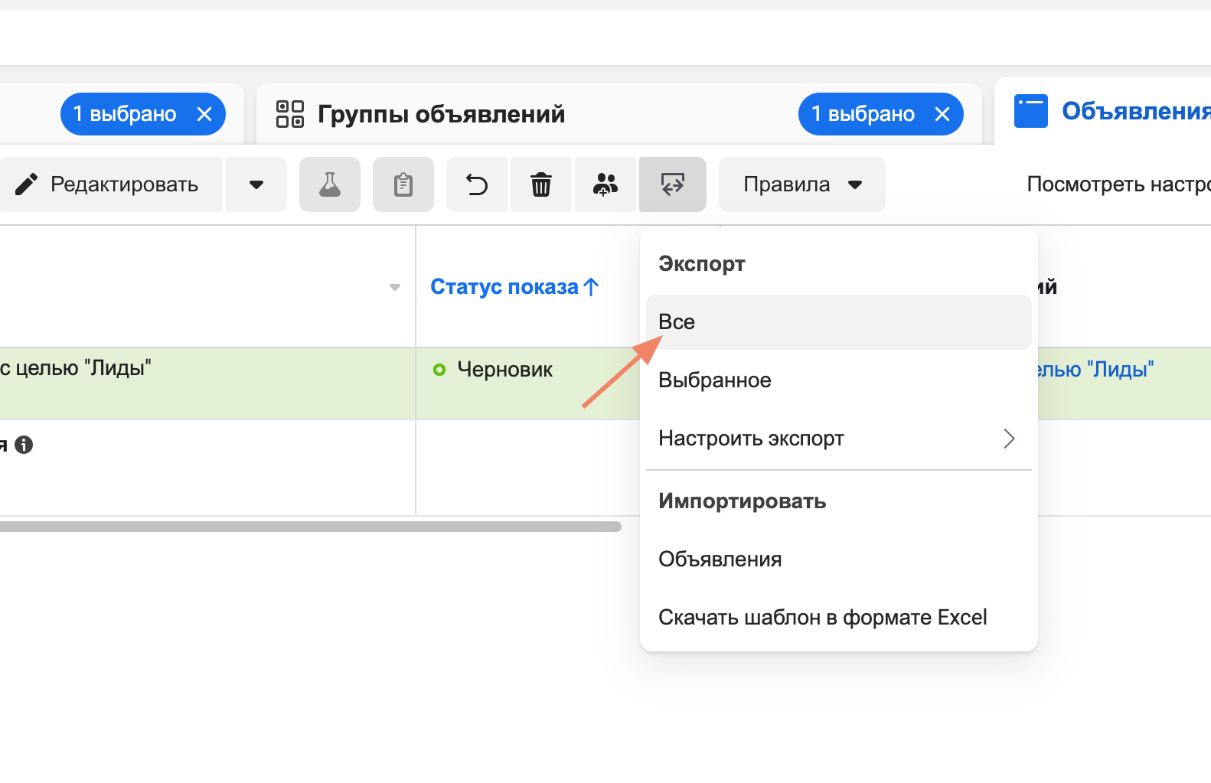Clear the ad sets '1 выбрано' selection

(x=942, y=114)
